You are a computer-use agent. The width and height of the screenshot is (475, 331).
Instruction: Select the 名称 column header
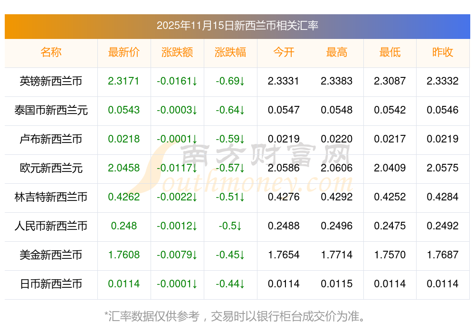point(51,52)
